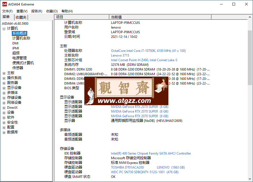Select AIDA64 v6.60.5900 root item
The height and width of the screenshot is (182, 253).
tap(15, 24)
